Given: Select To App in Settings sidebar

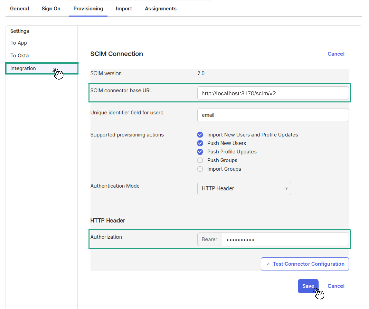Looking at the screenshot, I should coord(19,43).
